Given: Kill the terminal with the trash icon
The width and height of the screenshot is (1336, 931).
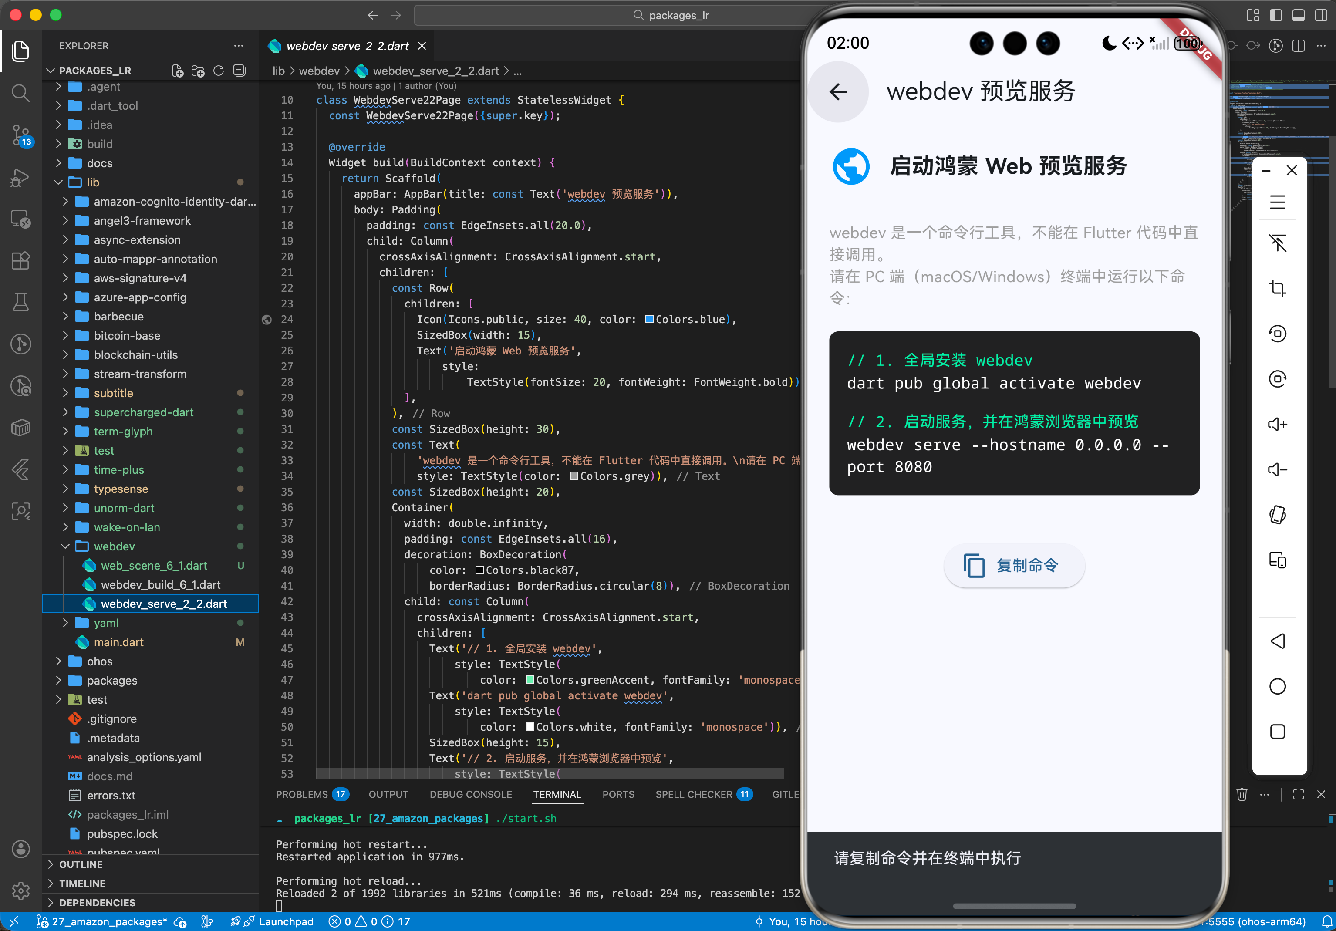Looking at the screenshot, I should (x=1242, y=794).
